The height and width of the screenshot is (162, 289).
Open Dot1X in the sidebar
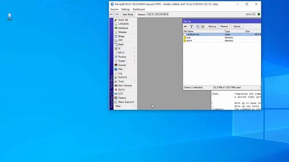pyautogui.click(x=121, y=90)
